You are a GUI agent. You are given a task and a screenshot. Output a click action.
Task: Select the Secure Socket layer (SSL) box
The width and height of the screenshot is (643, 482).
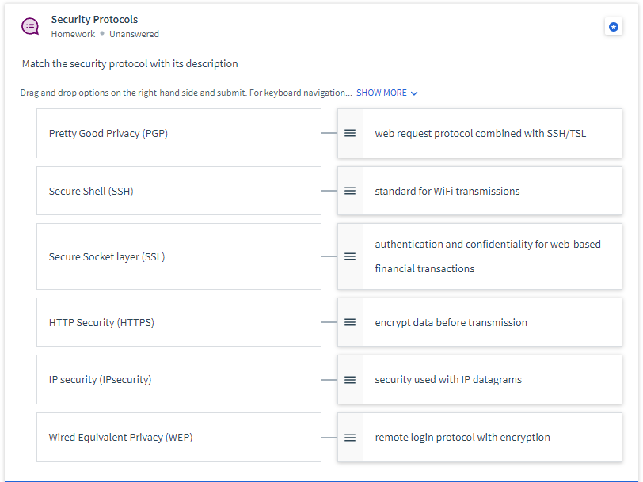[x=179, y=256]
